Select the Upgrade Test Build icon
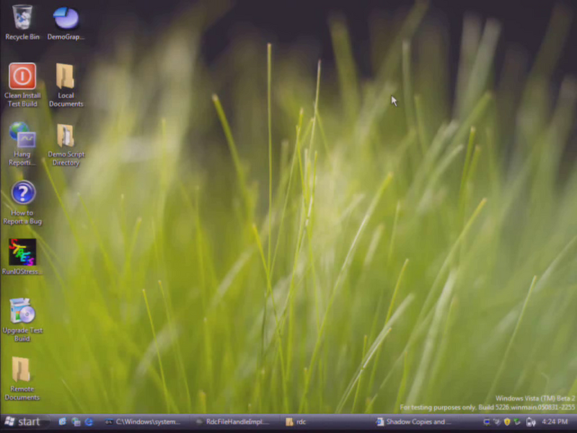This screenshot has width=577, height=433. [22, 320]
